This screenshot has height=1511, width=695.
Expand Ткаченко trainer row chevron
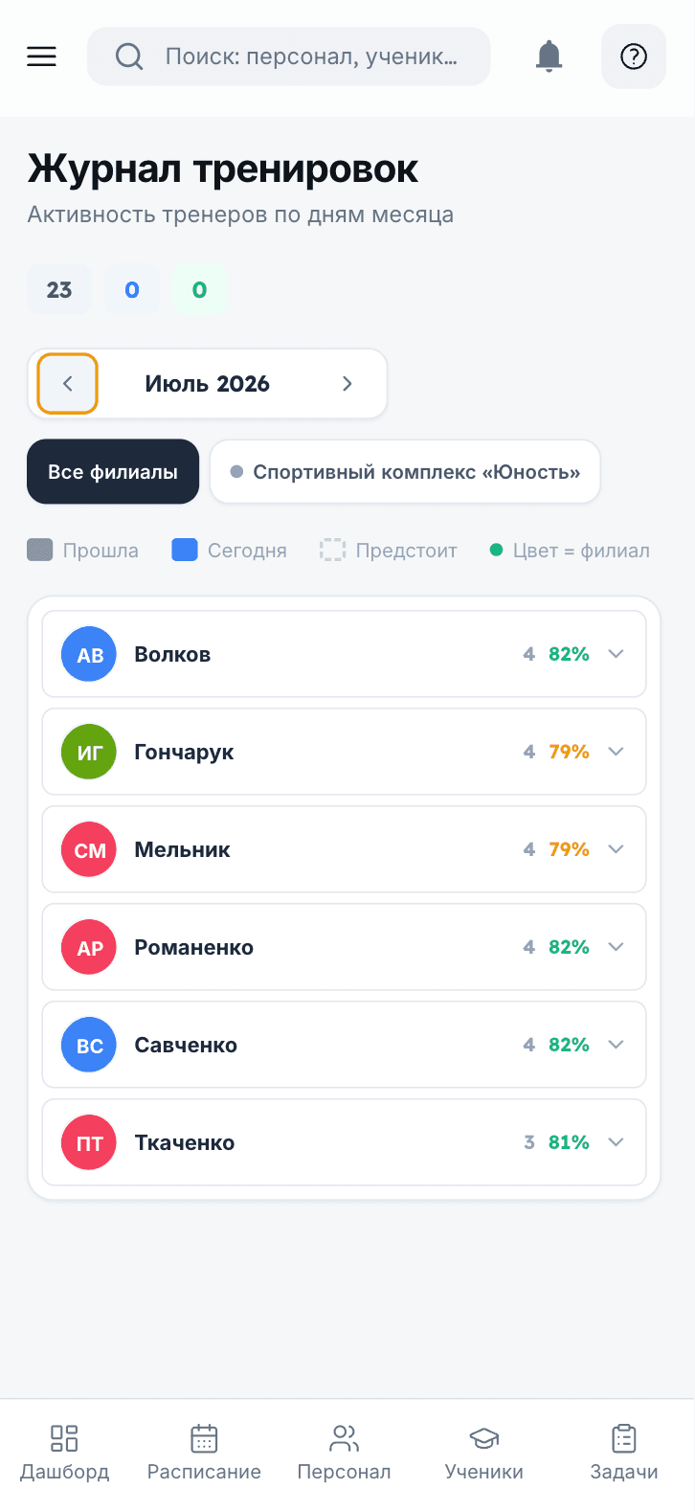click(x=617, y=1142)
